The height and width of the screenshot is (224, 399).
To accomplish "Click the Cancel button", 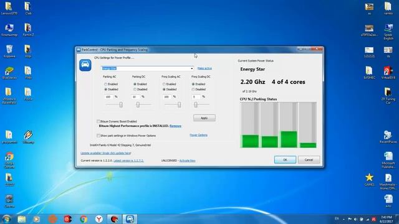I will pos(309,160).
